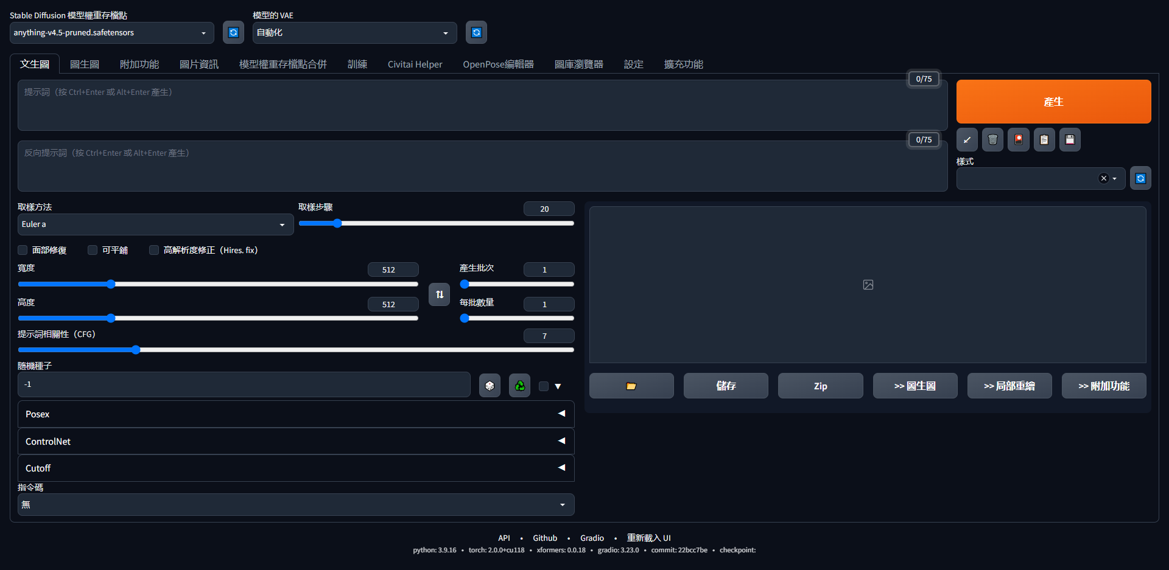Show extra networks with red card icon
This screenshot has width=1169, height=570.
tap(1019, 140)
